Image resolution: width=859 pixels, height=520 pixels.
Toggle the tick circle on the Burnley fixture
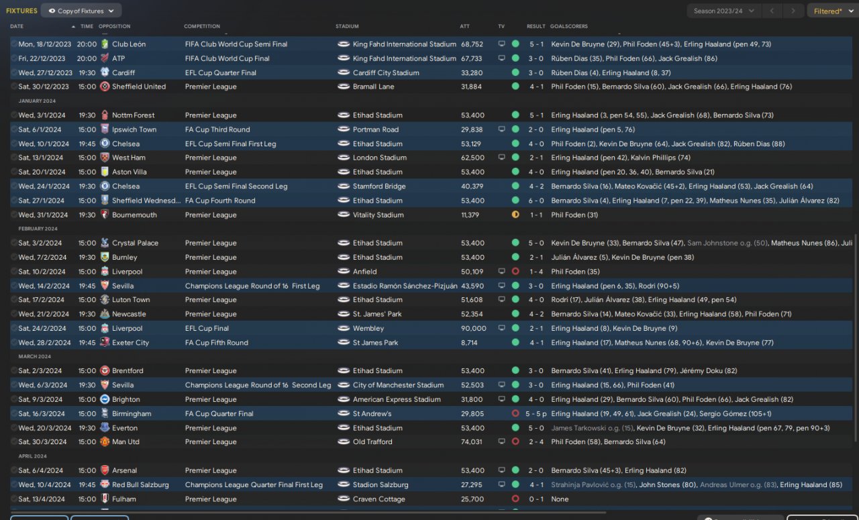click(14, 258)
